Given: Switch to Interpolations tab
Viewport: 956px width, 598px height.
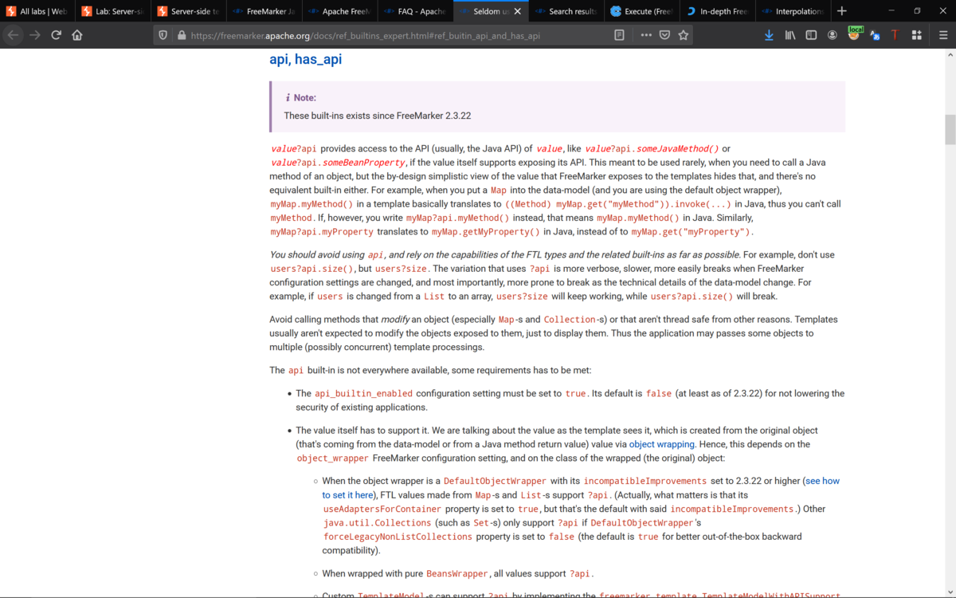Looking at the screenshot, I should coord(793,11).
